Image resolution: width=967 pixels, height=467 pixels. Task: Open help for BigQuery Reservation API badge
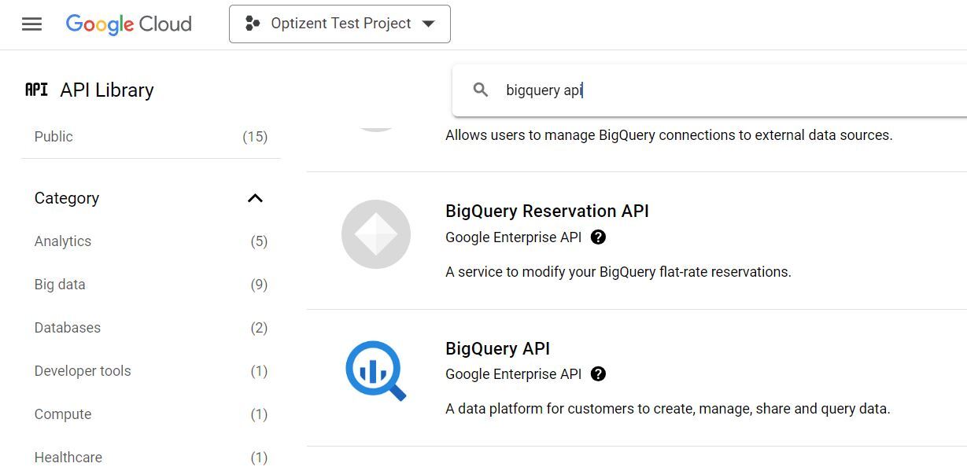[598, 237]
